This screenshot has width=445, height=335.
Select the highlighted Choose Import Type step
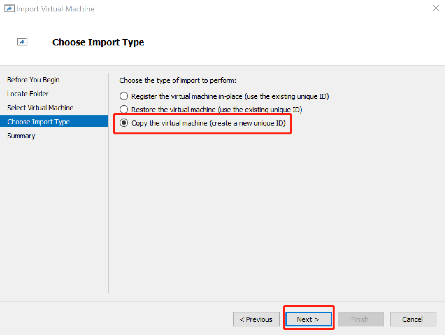click(38, 121)
